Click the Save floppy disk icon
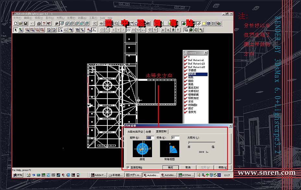Screen dimensions: 301x190 tap(26, 23)
